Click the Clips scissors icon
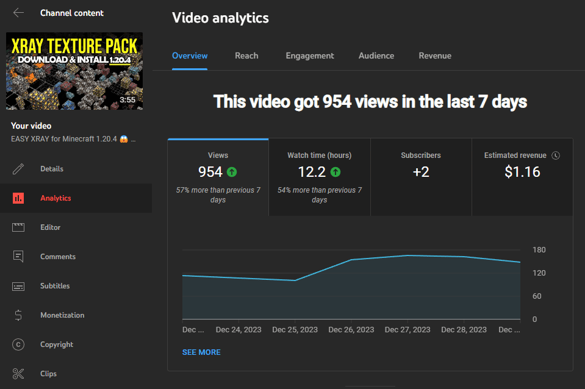585x389 pixels. (18, 374)
